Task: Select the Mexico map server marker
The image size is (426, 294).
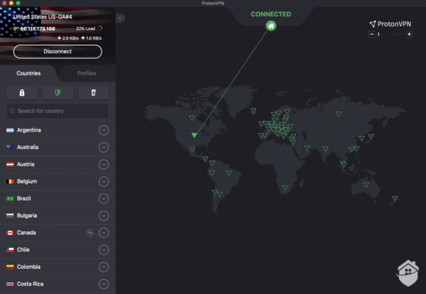Action: (x=192, y=149)
